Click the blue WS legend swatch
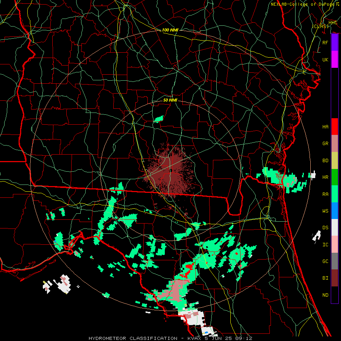 tap(335, 211)
